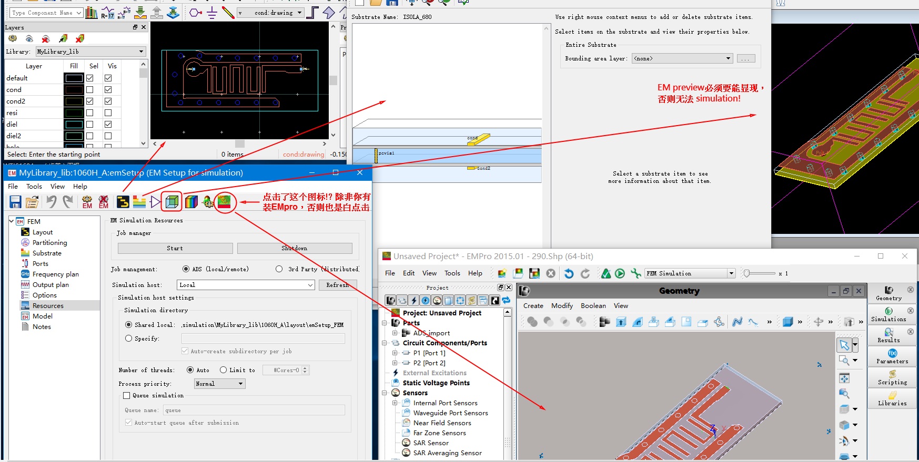
Task: Click the blue refresh arrows in Project panel
Action: [506, 300]
